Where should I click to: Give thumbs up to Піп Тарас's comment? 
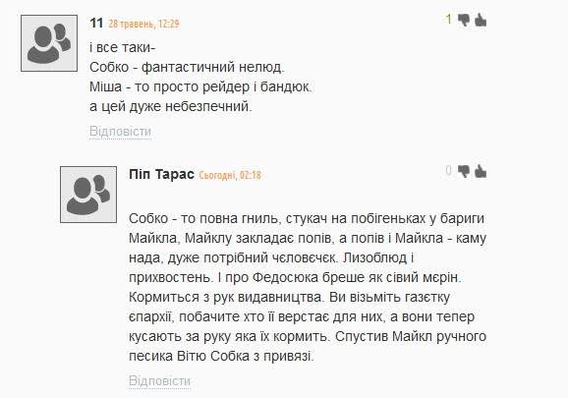point(481,171)
